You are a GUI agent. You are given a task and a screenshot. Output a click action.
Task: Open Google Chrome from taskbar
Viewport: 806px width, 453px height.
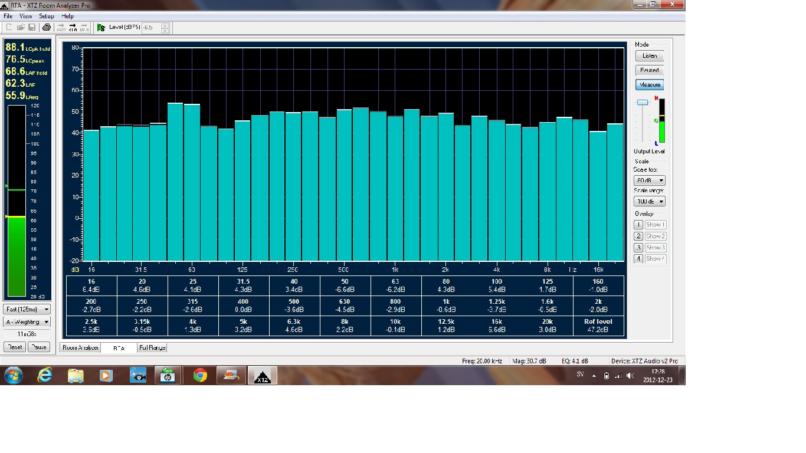pos(200,375)
